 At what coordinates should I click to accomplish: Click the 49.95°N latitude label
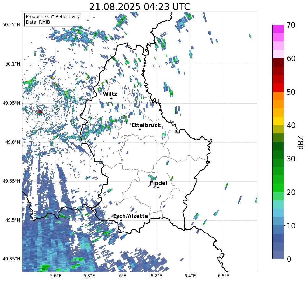click(x=11, y=103)
